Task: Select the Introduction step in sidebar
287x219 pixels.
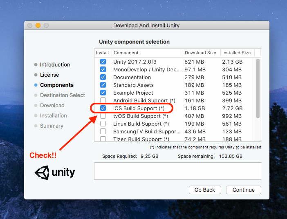Action: (55, 65)
